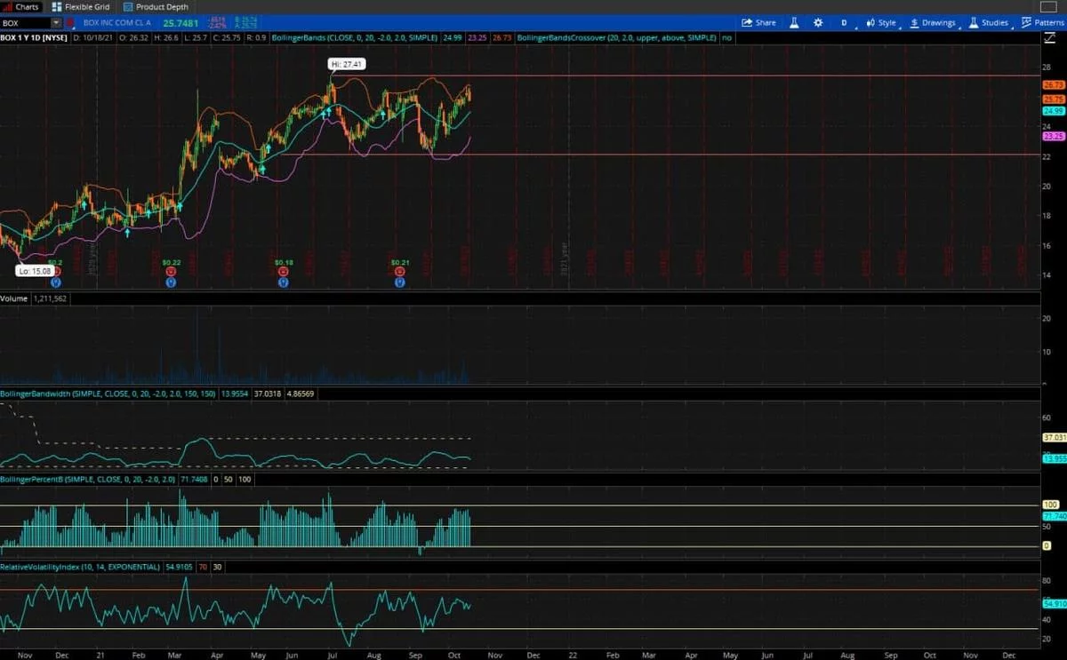The width and height of the screenshot is (1067, 660).
Task: Click the $0.21 earnings phone icon
Action: coord(400,272)
